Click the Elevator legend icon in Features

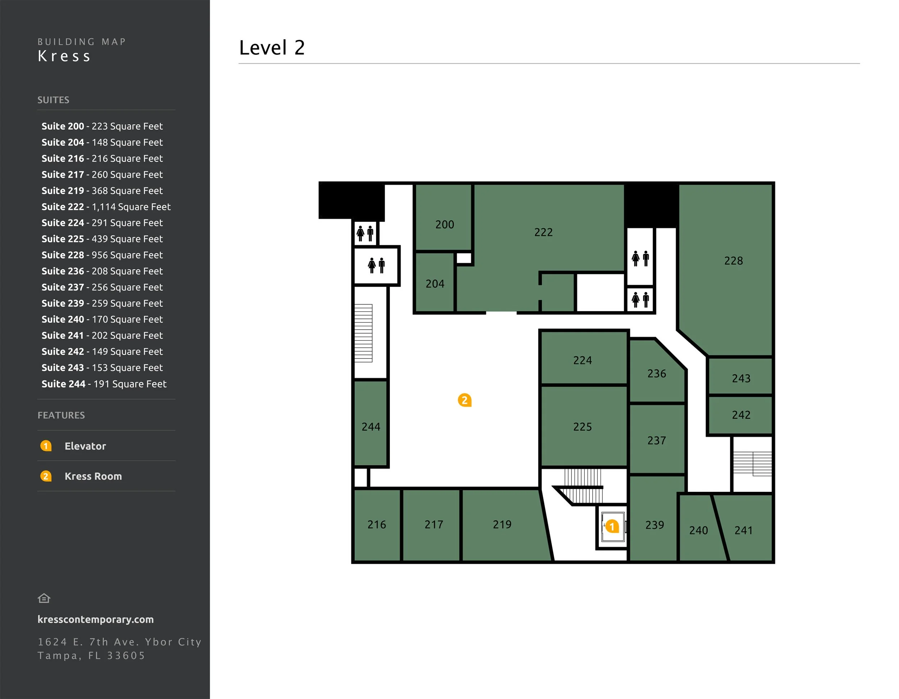[46, 446]
